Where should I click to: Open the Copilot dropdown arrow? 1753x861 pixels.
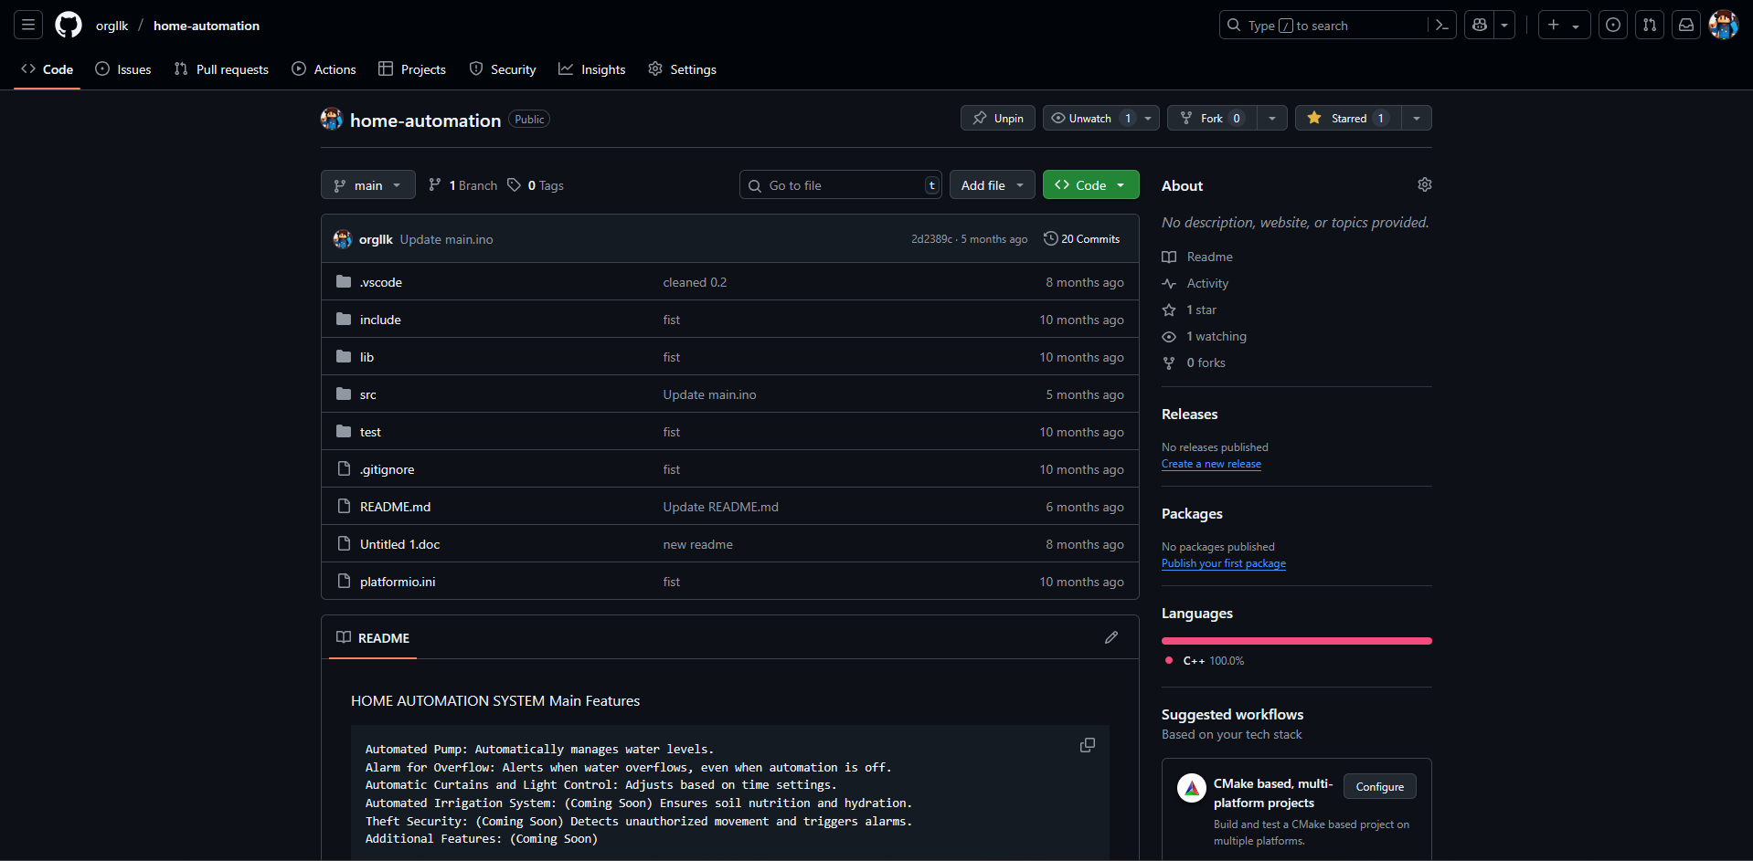tap(1504, 25)
